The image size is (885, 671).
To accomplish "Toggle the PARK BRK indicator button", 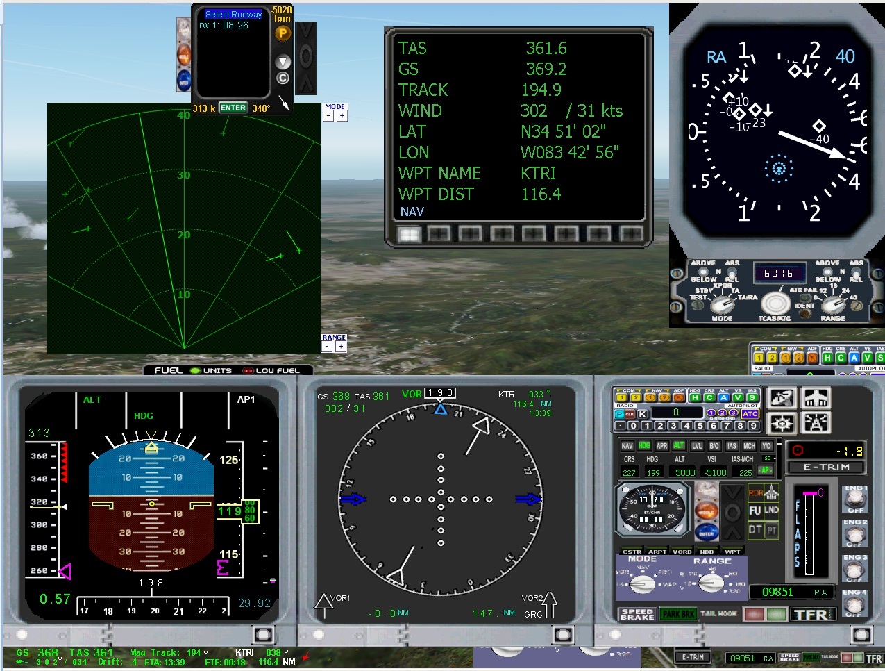I will (x=678, y=614).
